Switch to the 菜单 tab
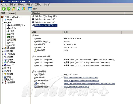The image size is (133, 104). point(3,13)
